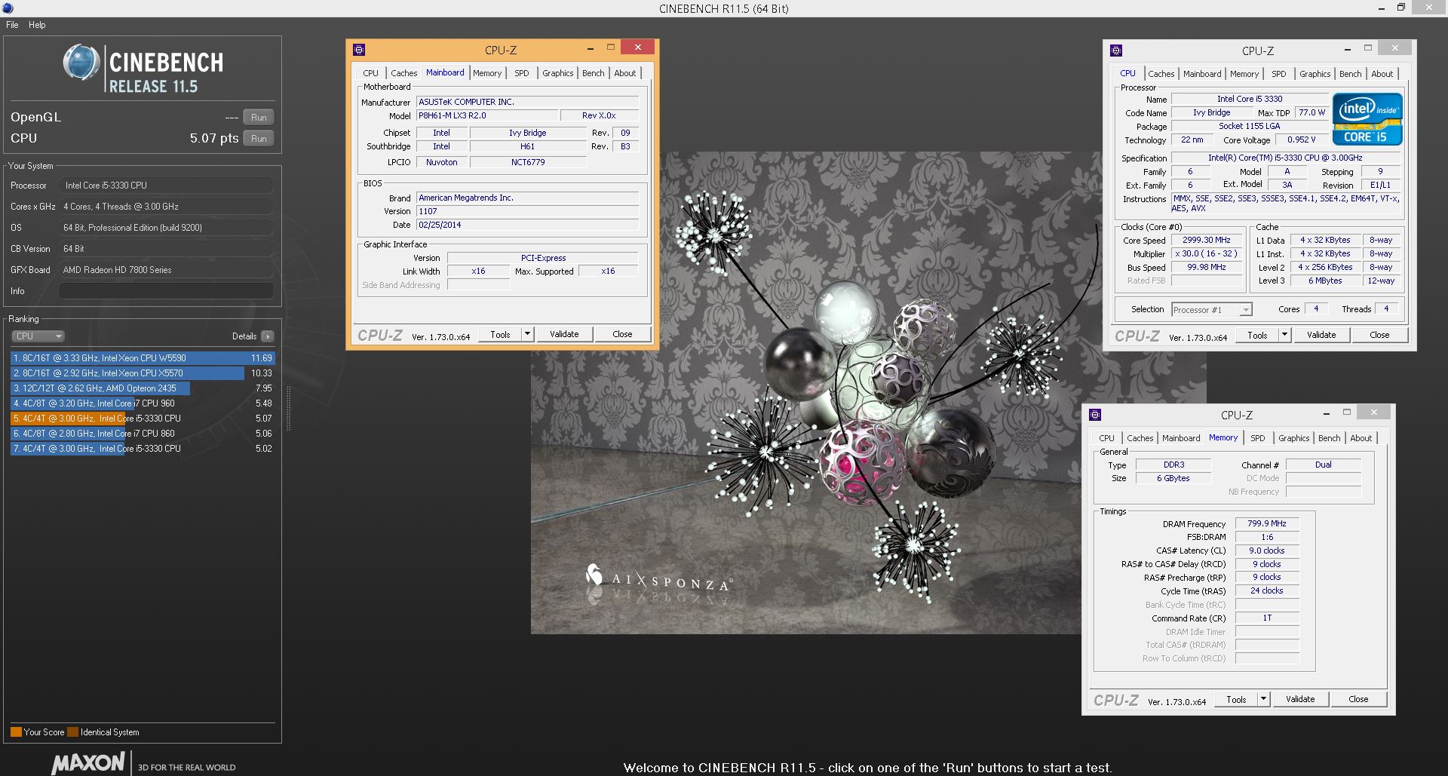
Task: Open the File menu
Action: coord(12,25)
